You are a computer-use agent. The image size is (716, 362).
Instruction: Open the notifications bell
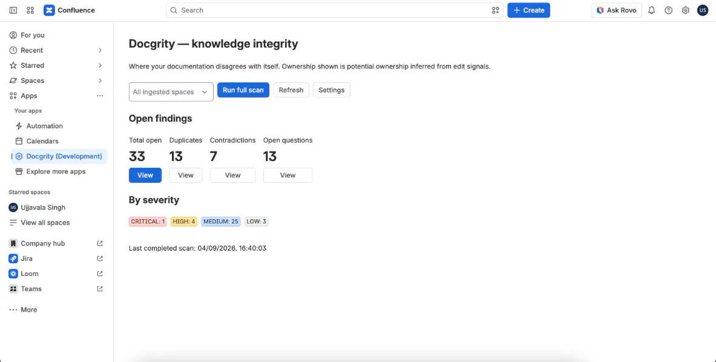(x=652, y=10)
